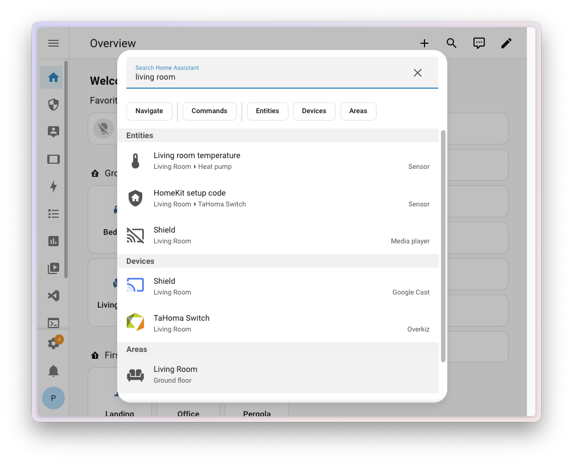This screenshot has width=573, height=464.
Task: Open Settings via the gear icon
Action: pos(53,342)
